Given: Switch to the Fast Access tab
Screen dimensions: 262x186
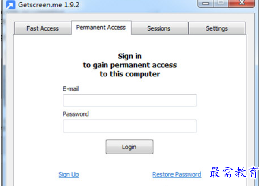Looking at the screenshot, I should click(x=42, y=28).
